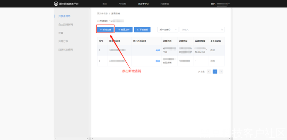The height and width of the screenshot is (140, 287).
Task: Click the SF 顺丰同城开放平台 logo
Action: tap(66, 4)
